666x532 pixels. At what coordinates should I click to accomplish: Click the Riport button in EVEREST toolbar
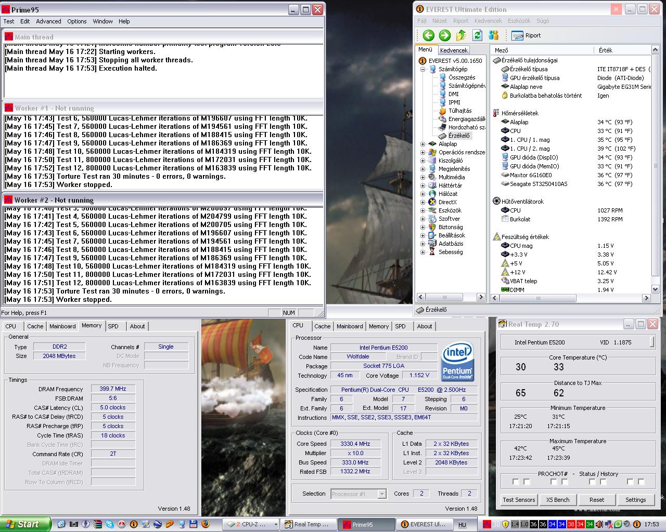(527, 35)
